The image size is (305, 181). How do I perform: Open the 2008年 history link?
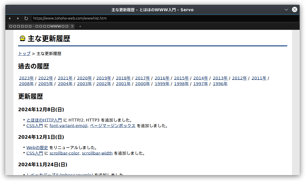tap(26, 84)
